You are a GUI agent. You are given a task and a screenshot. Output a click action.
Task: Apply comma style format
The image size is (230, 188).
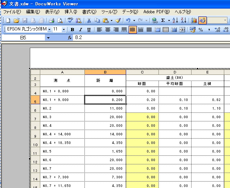tap(209, 30)
